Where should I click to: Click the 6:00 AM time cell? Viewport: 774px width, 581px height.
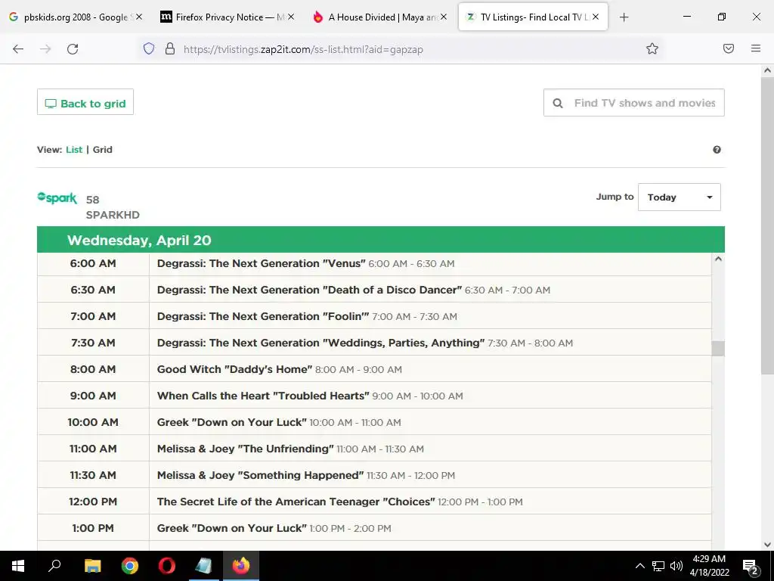(x=93, y=263)
